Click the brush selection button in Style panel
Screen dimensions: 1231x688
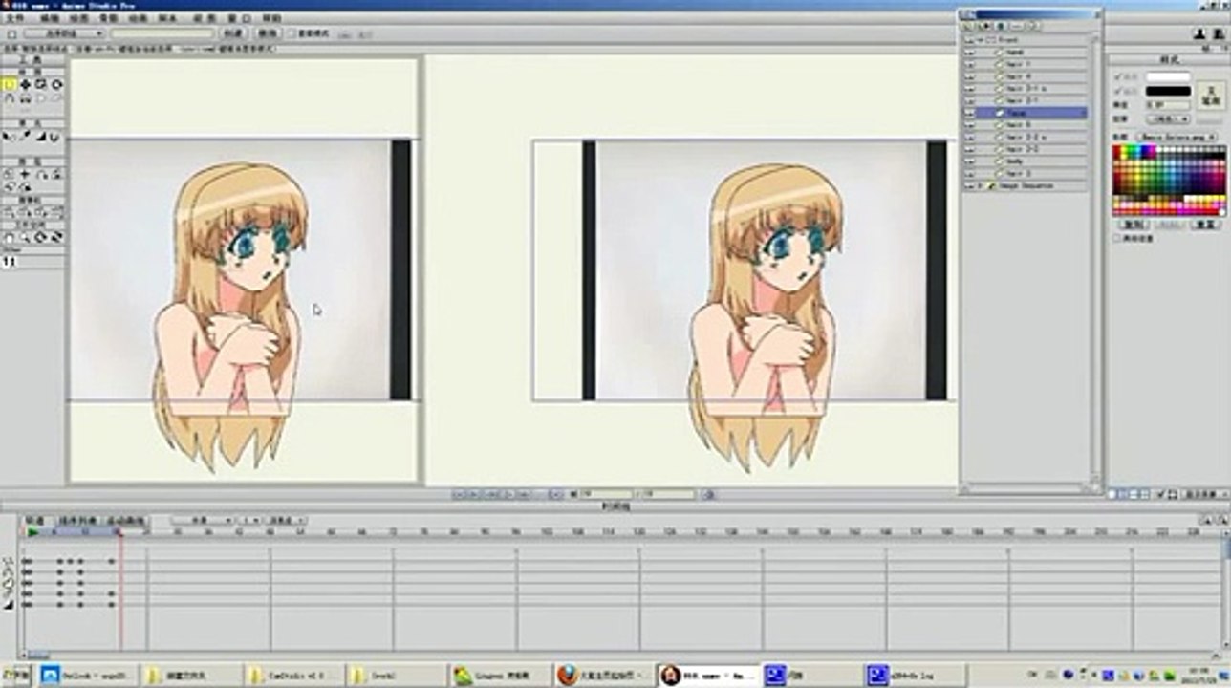[x=1211, y=94]
